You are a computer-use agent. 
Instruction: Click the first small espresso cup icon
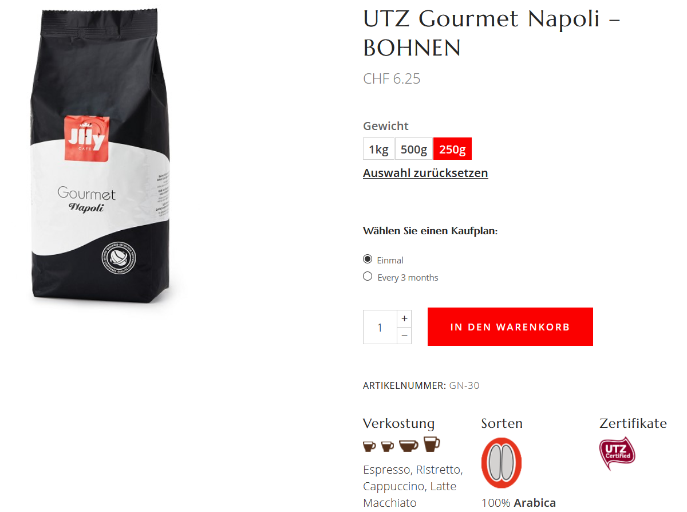(x=370, y=446)
